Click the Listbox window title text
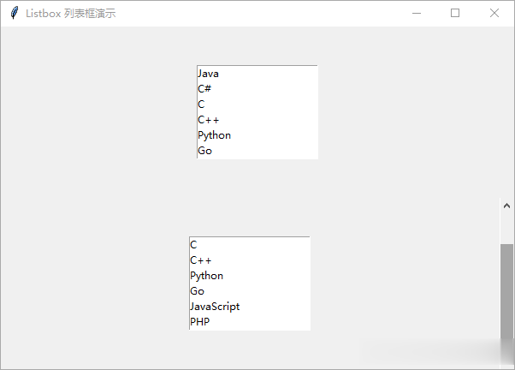515x370 pixels. (71, 14)
